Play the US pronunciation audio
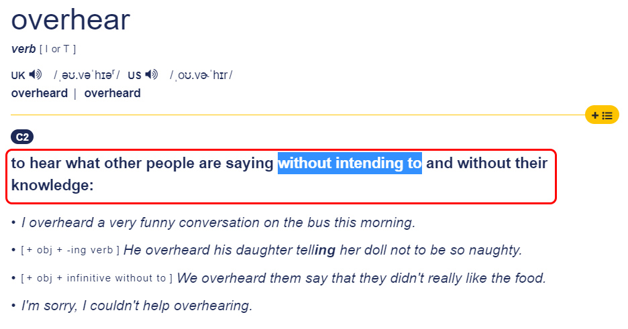The height and width of the screenshot is (329, 628). pos(152,75)
